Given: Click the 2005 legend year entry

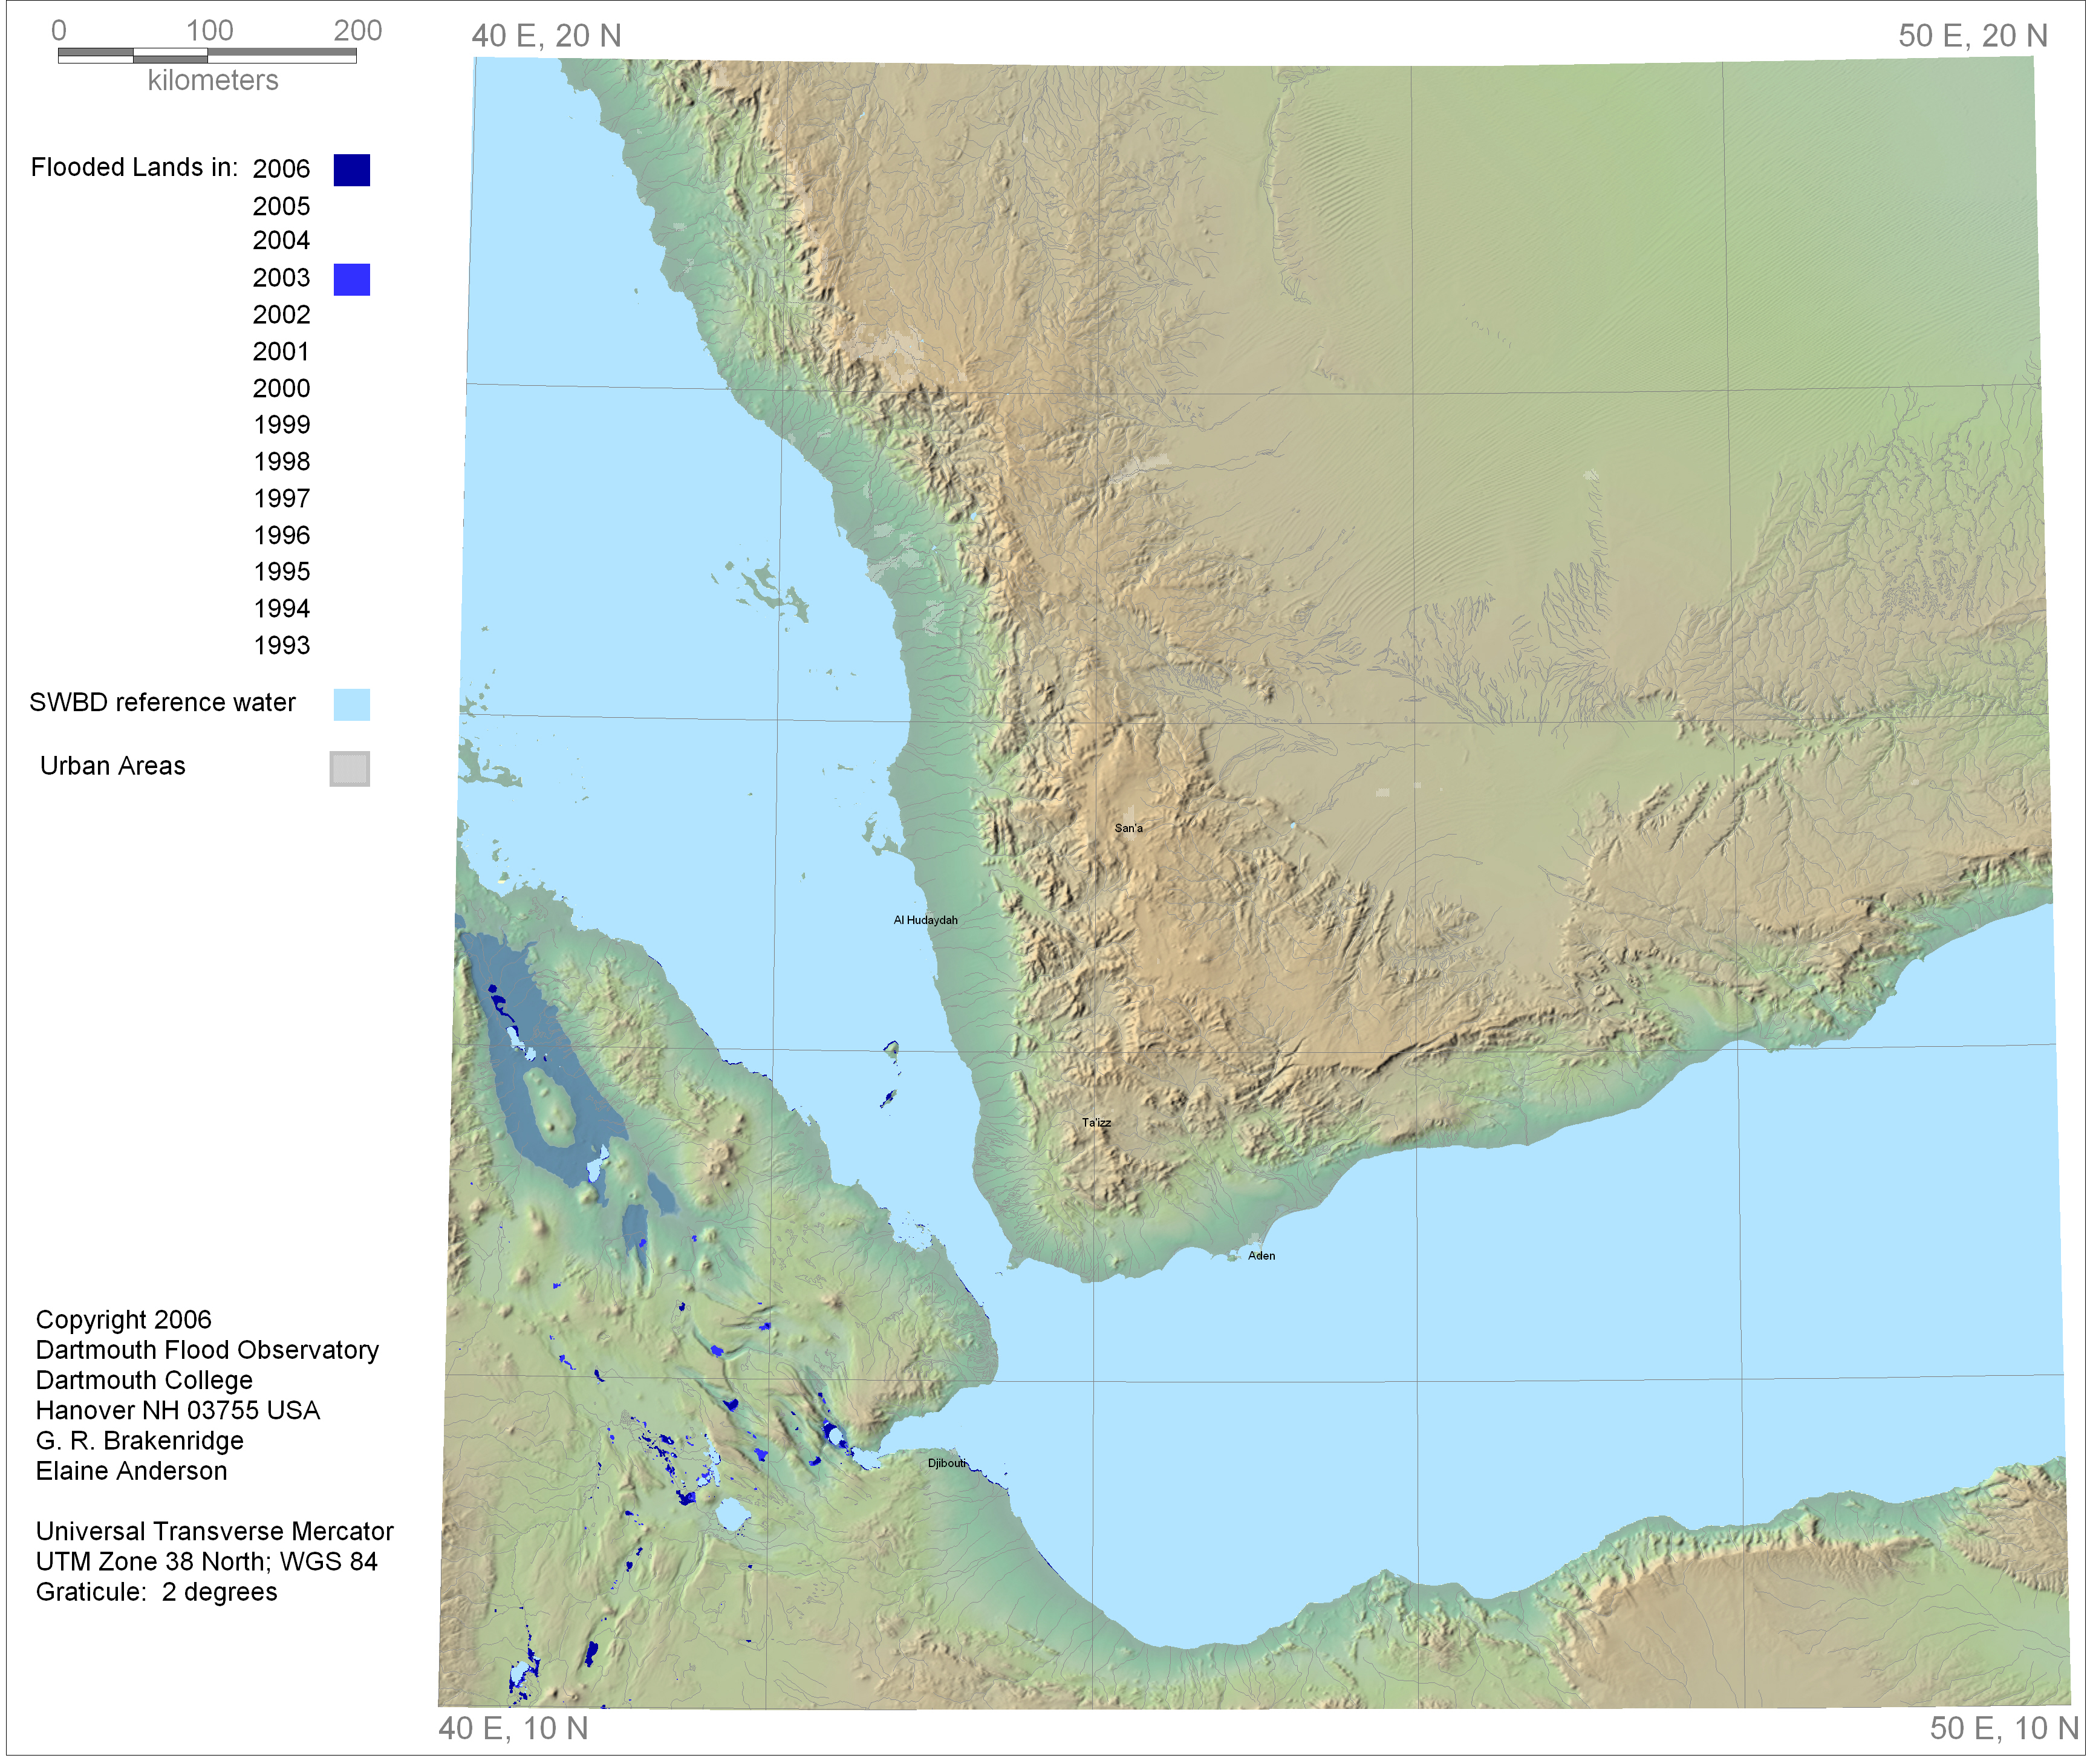Looking at the screenshot, I should click(x=281, y=206).
